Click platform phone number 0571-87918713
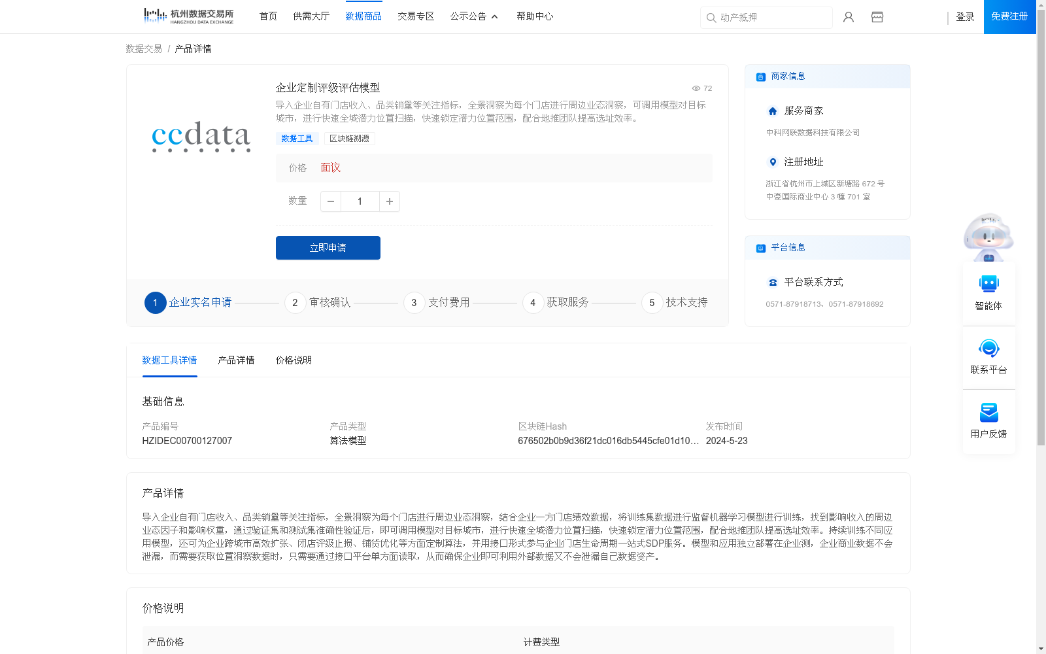1046x654 pixels. (794, 304)
